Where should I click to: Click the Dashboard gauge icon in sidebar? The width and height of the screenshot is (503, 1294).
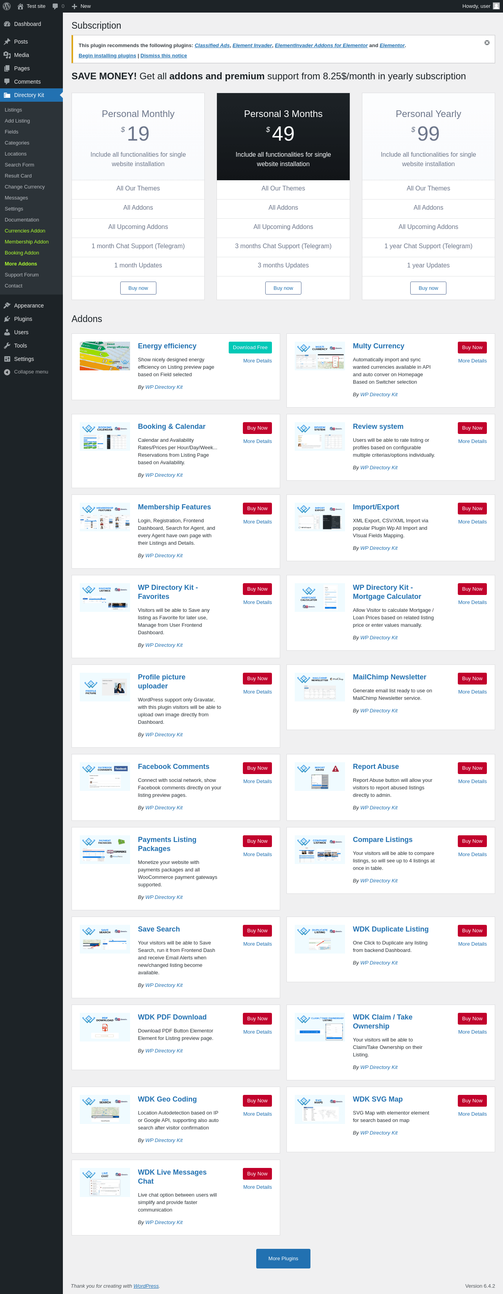[7, 24]
